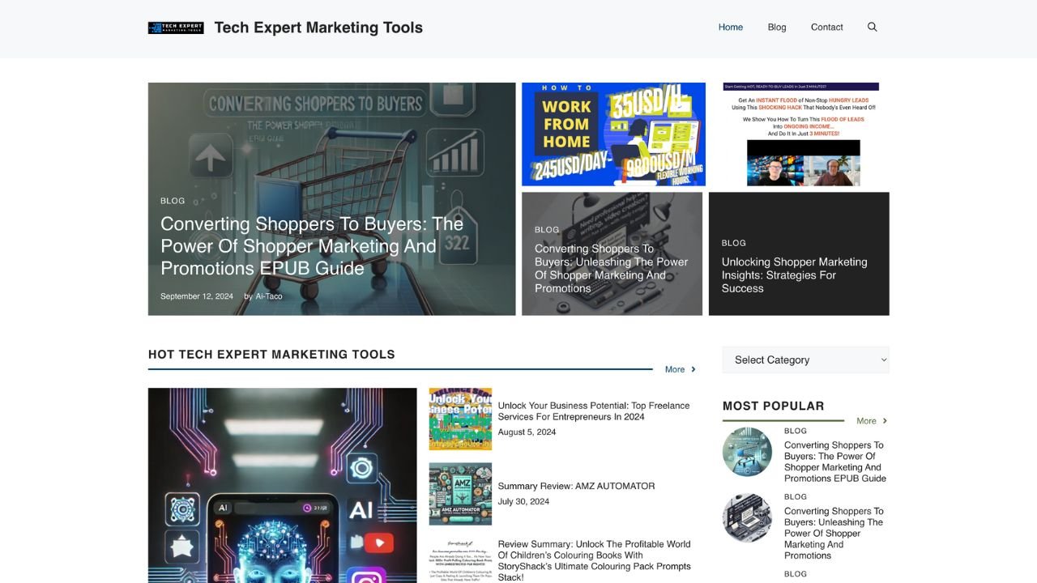1037x583 pixels.
Task: Open the Children's Colouring Books thumbnail
Action: click(x=460, y=560)
